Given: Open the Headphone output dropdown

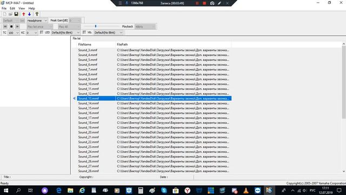Looking at the screenshot, I should coord(37,21).
